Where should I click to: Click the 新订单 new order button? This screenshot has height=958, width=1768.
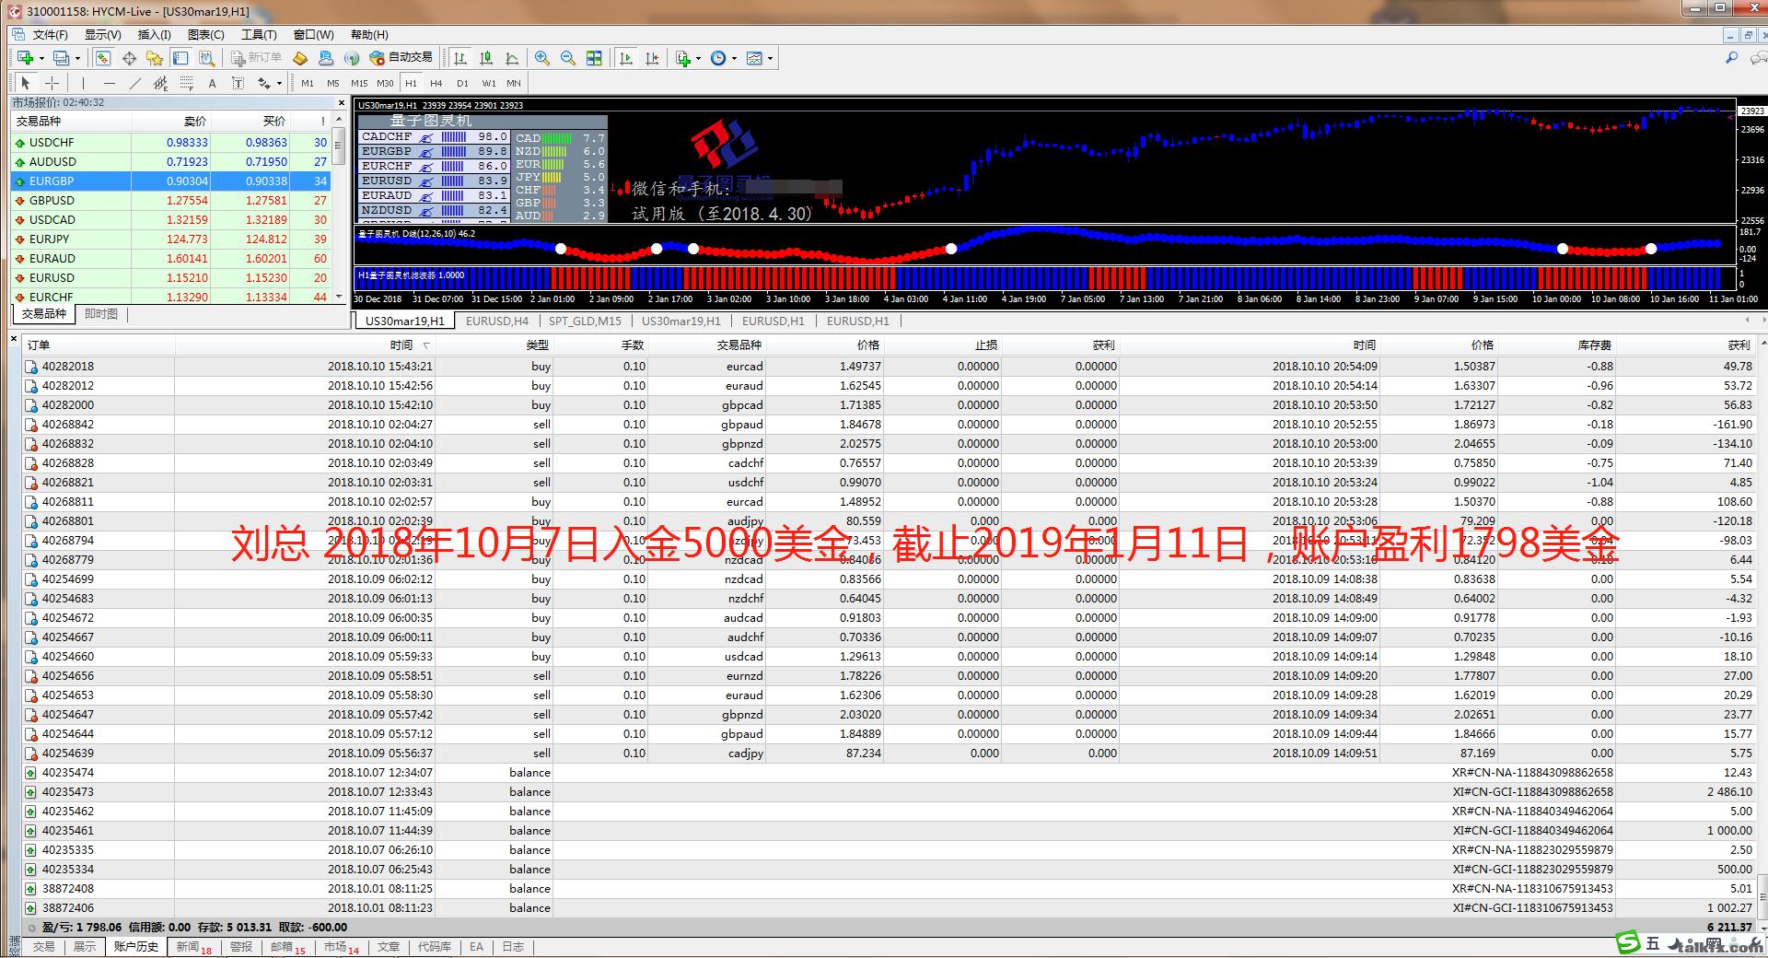point(257,58)
